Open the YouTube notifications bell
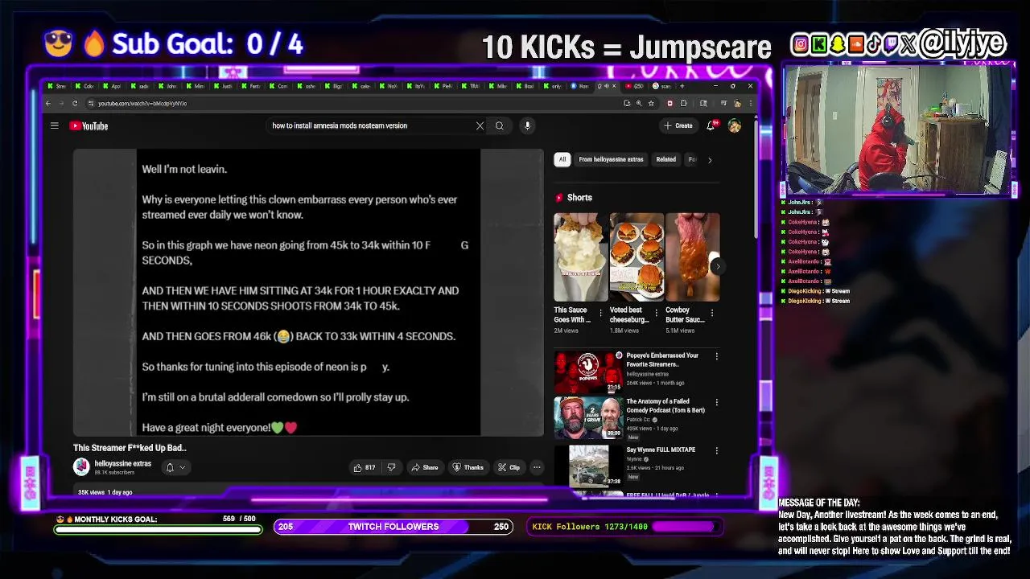This screenshot has height=579, width=1030. (x=711, y=125)
